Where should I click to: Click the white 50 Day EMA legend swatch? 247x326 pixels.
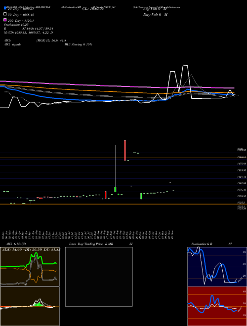[x=5, y=14]
